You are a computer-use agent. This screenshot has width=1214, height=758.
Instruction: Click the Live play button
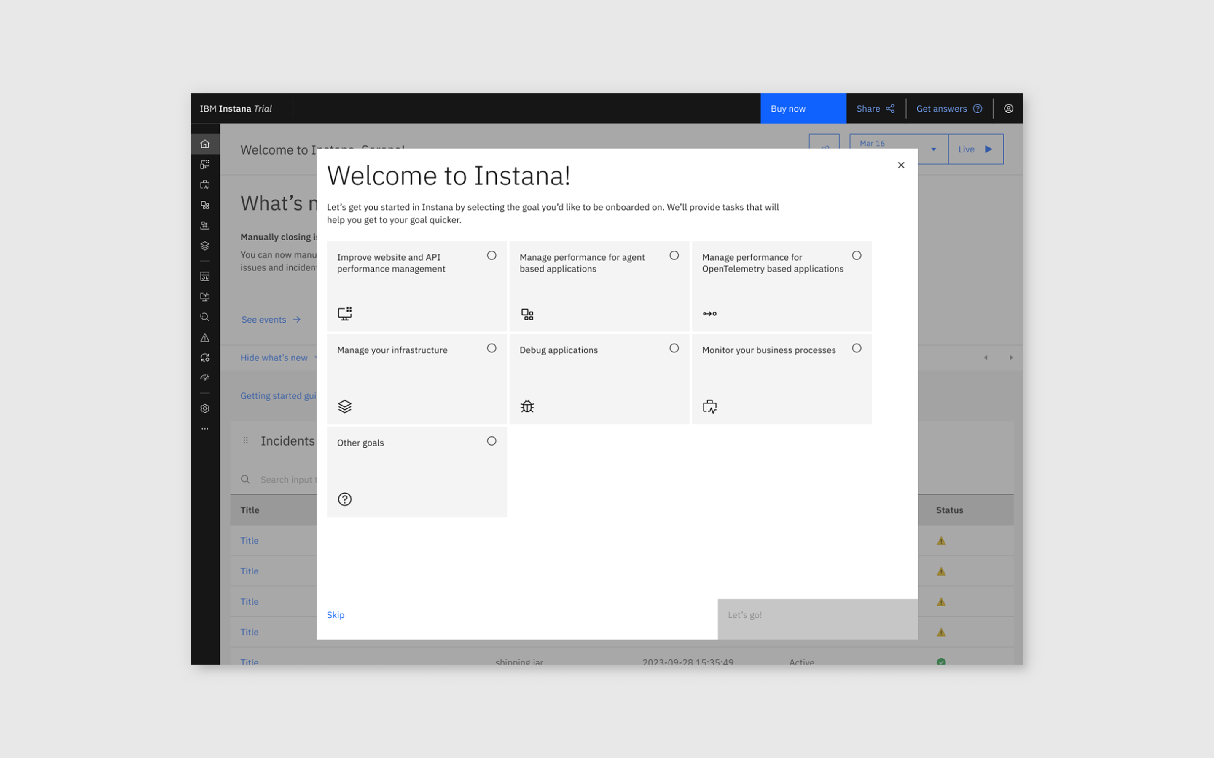[x=976, y=149]
